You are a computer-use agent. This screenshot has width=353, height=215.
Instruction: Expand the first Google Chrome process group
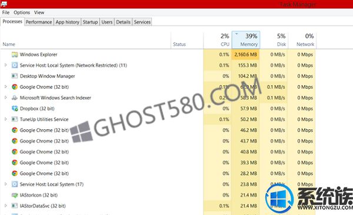pyautogui.click(x=6, y=86)
